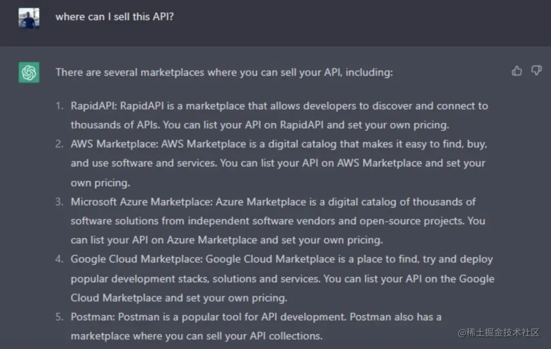Click the line "can list your API on Azure Marketplace"
The image size is (551, 349).
(x=227, y=240)
